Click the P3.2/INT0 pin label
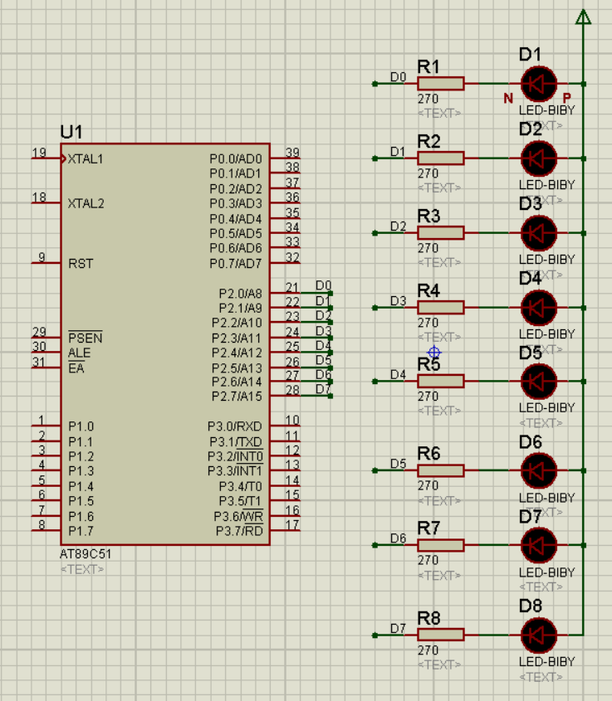The width and height of the screenshot is (612, 701). tap(235, 456)
